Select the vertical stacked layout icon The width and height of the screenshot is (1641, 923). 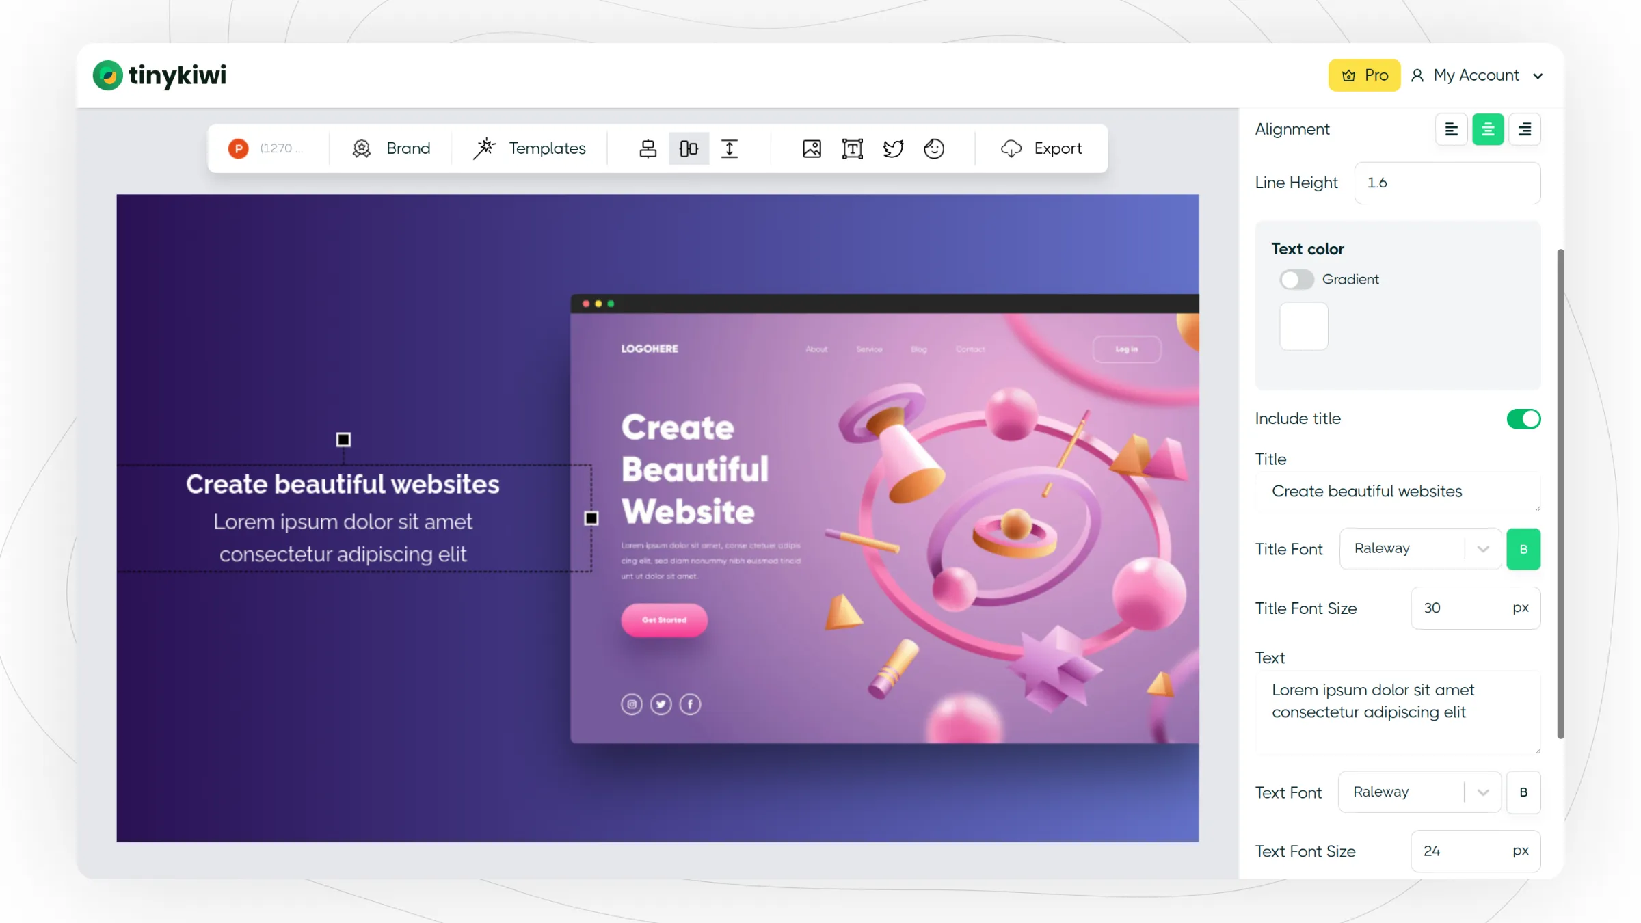[648, 148]
